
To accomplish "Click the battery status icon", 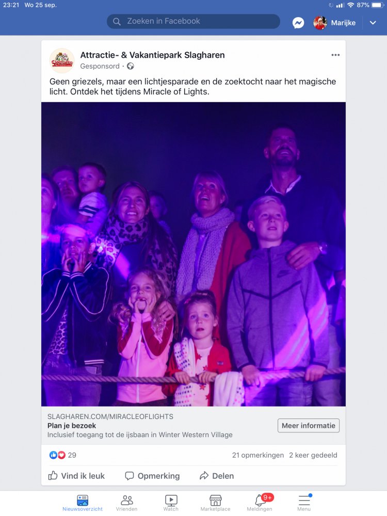I will pyautogui.click(x=378, y=5).
